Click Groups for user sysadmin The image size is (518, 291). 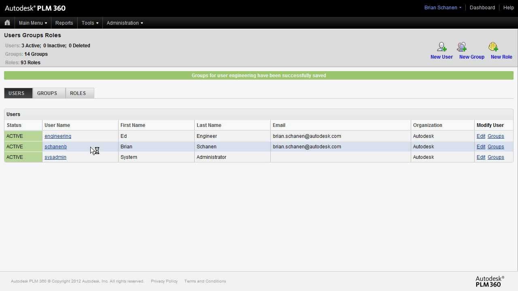pyautogui.click(x=496, y=157)
